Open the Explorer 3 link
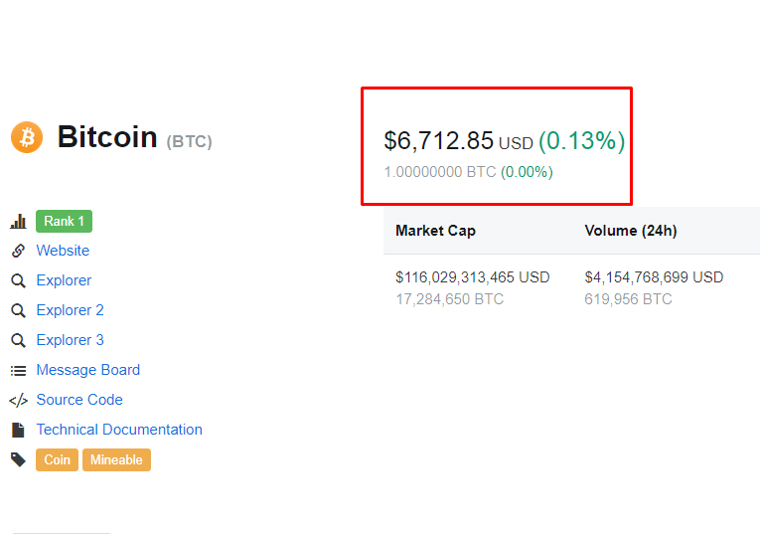Screen dimensions: 760x534 (x=70, y=340)
